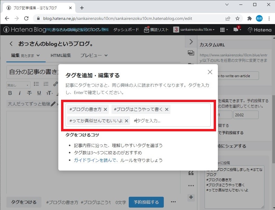
Task: Remove the #ブログの書き方 tag
Action: tap(105, 109)
